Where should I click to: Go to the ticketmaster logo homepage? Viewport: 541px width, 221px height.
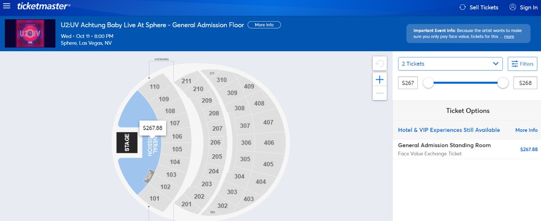pos(44,6)
